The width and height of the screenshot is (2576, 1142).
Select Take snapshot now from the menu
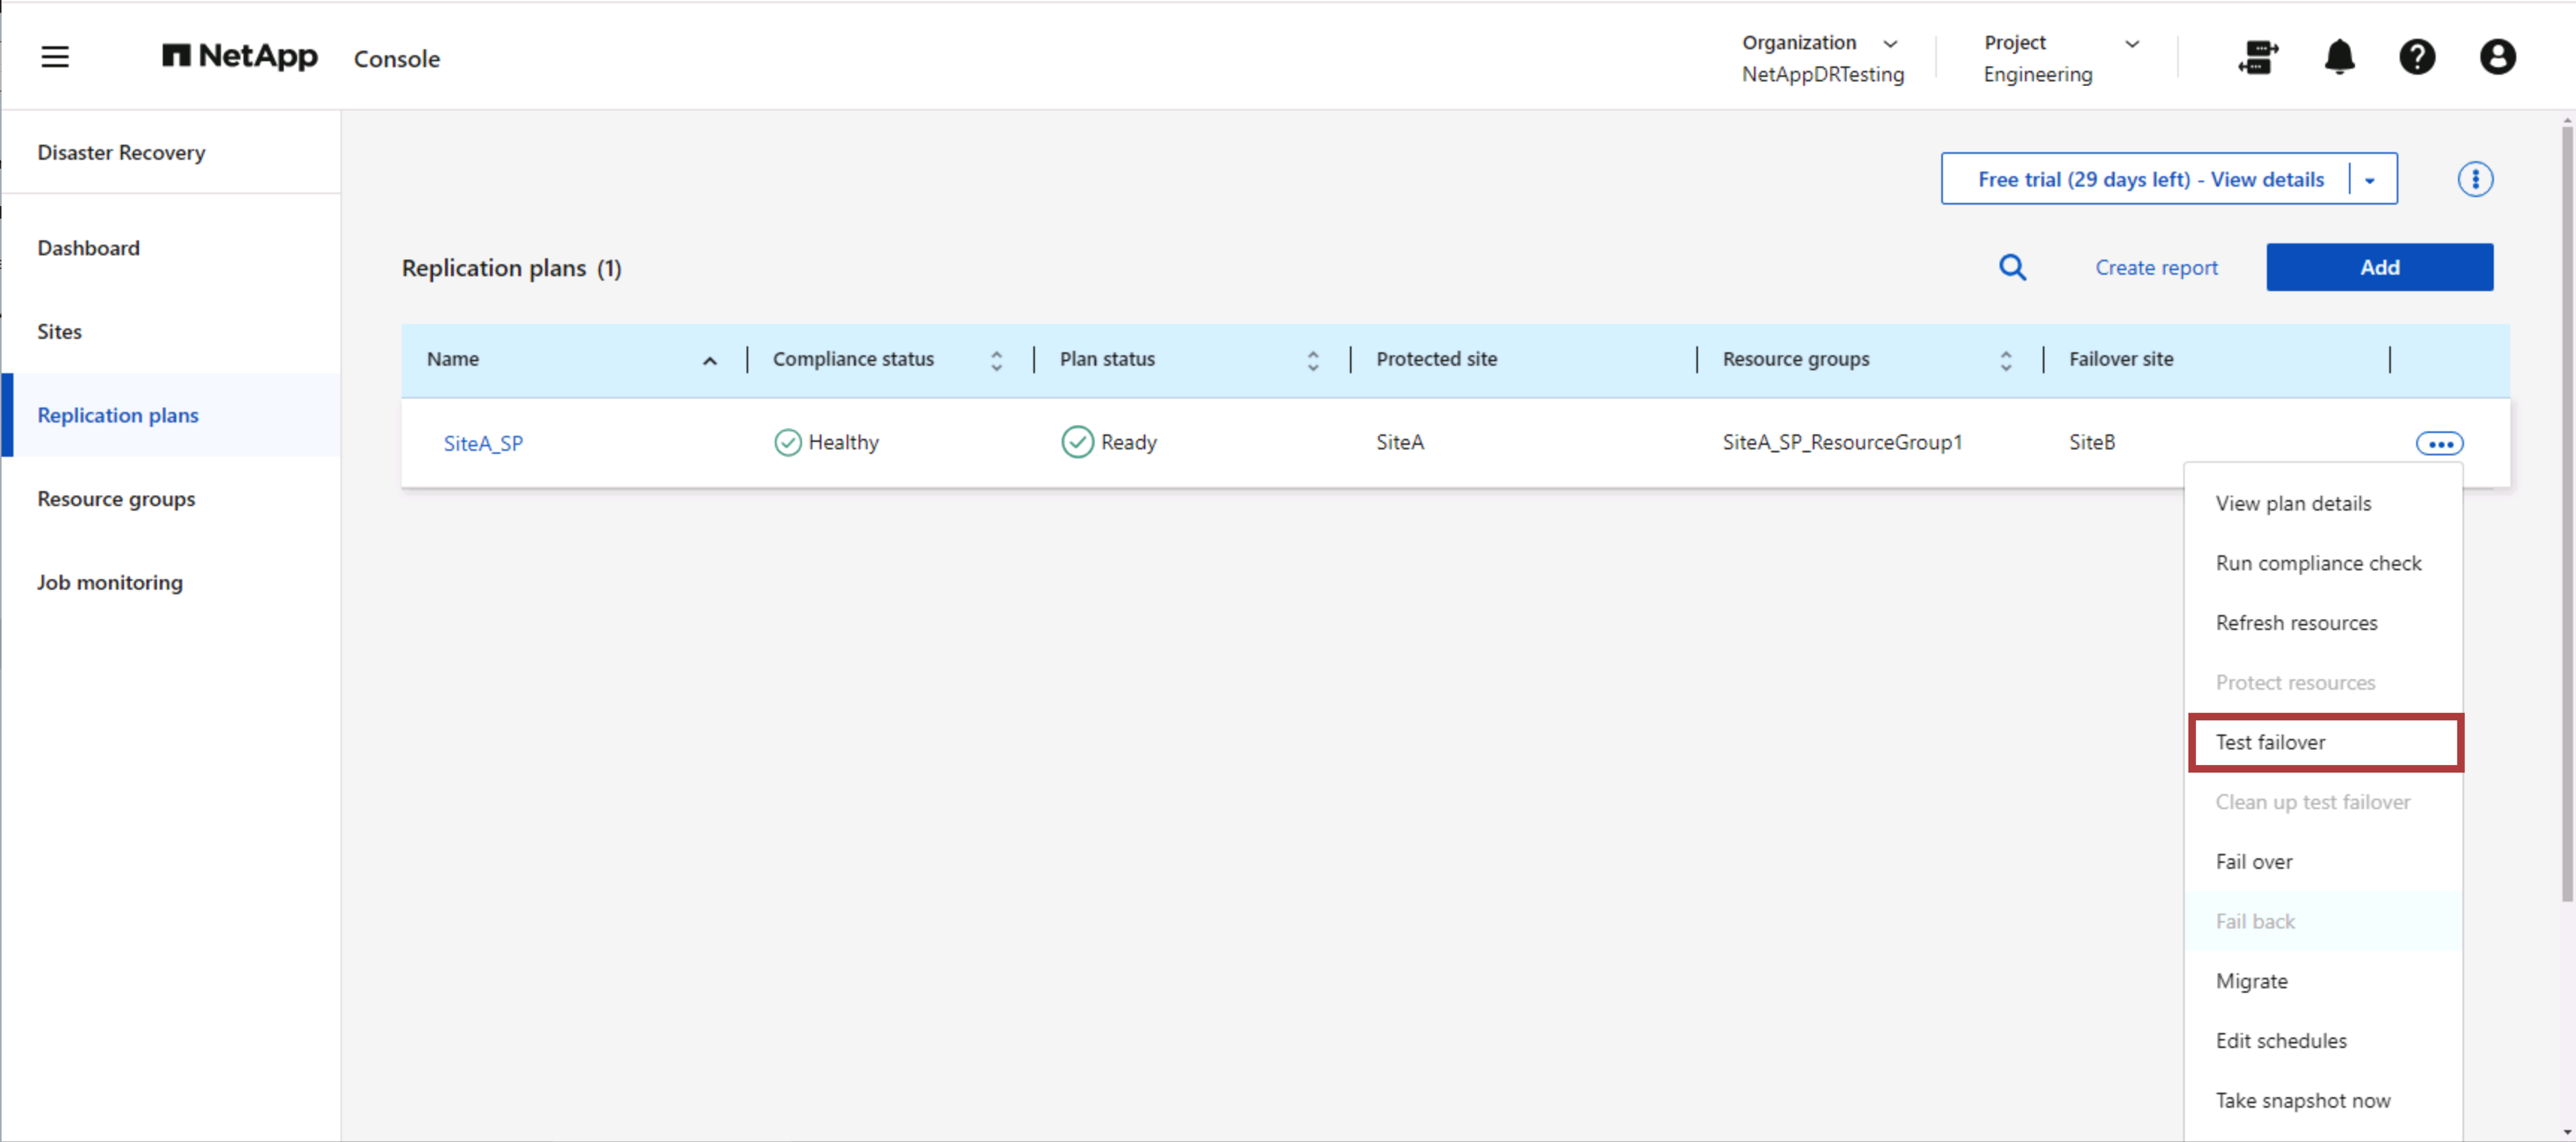coord(2303,1100)
